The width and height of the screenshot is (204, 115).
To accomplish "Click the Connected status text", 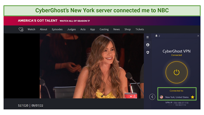I will [177, 55].
